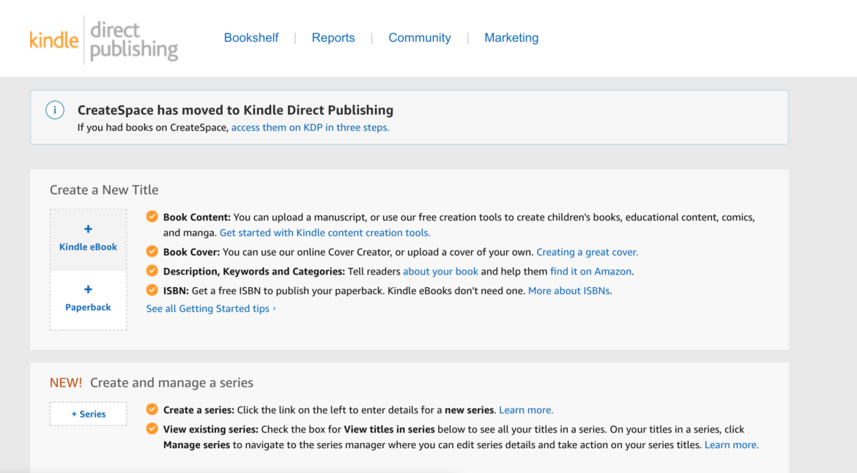Open the Bookshelf tab
The image size is (857, 473).
click(251, 37)
